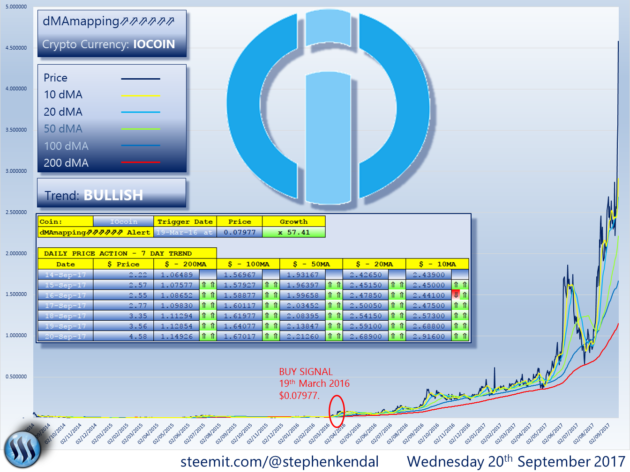Click the '$ - 200MA' column header
The image size is (630, 472).
(x=185, y=264)
